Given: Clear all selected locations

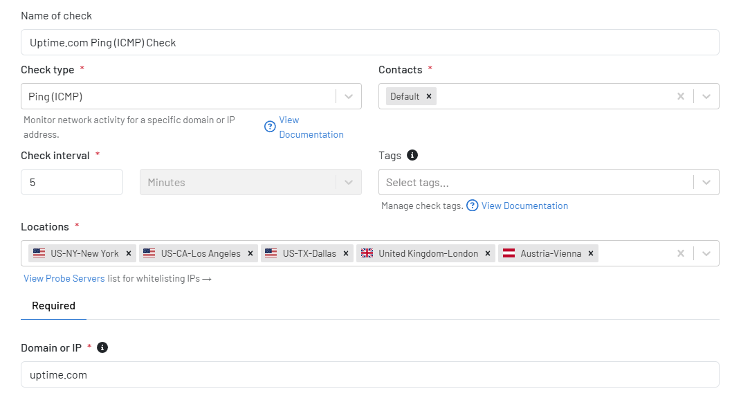Looking at the screenshot, I should (x=681, y=253).
